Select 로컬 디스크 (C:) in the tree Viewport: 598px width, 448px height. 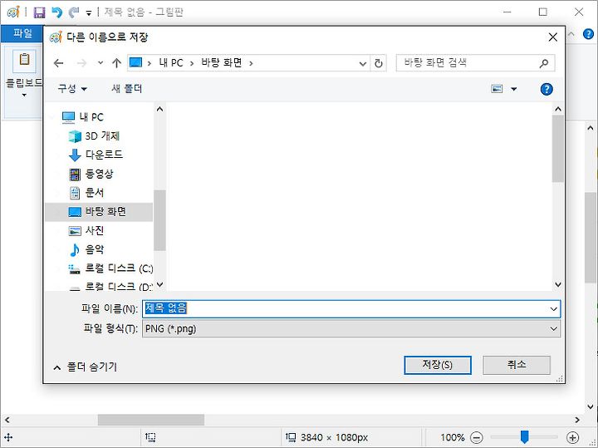(x=119, y=268)
